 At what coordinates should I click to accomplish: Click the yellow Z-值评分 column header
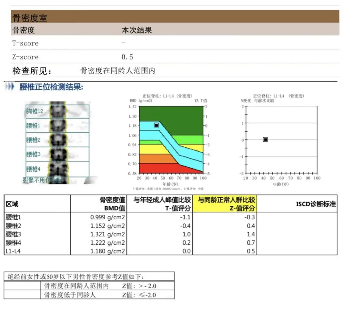pos(225,204)
